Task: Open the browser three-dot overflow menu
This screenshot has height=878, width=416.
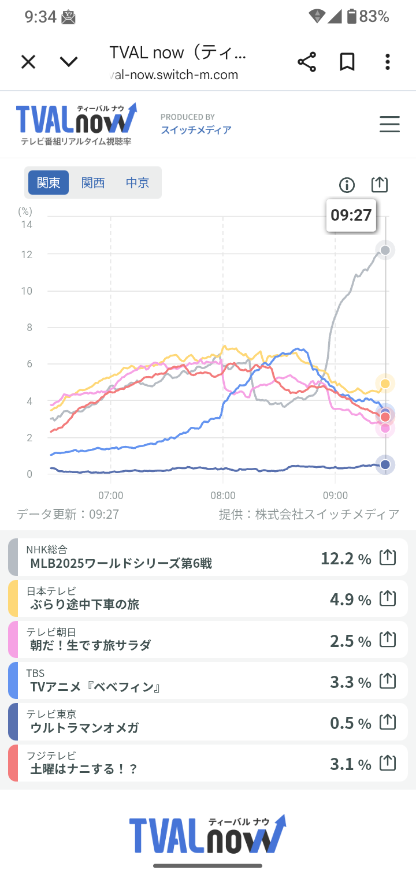Action: (388, 62)
